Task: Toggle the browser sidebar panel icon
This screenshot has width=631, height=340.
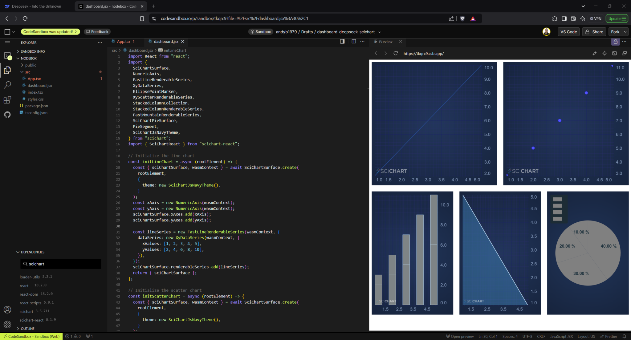Action: coord(564,18)
